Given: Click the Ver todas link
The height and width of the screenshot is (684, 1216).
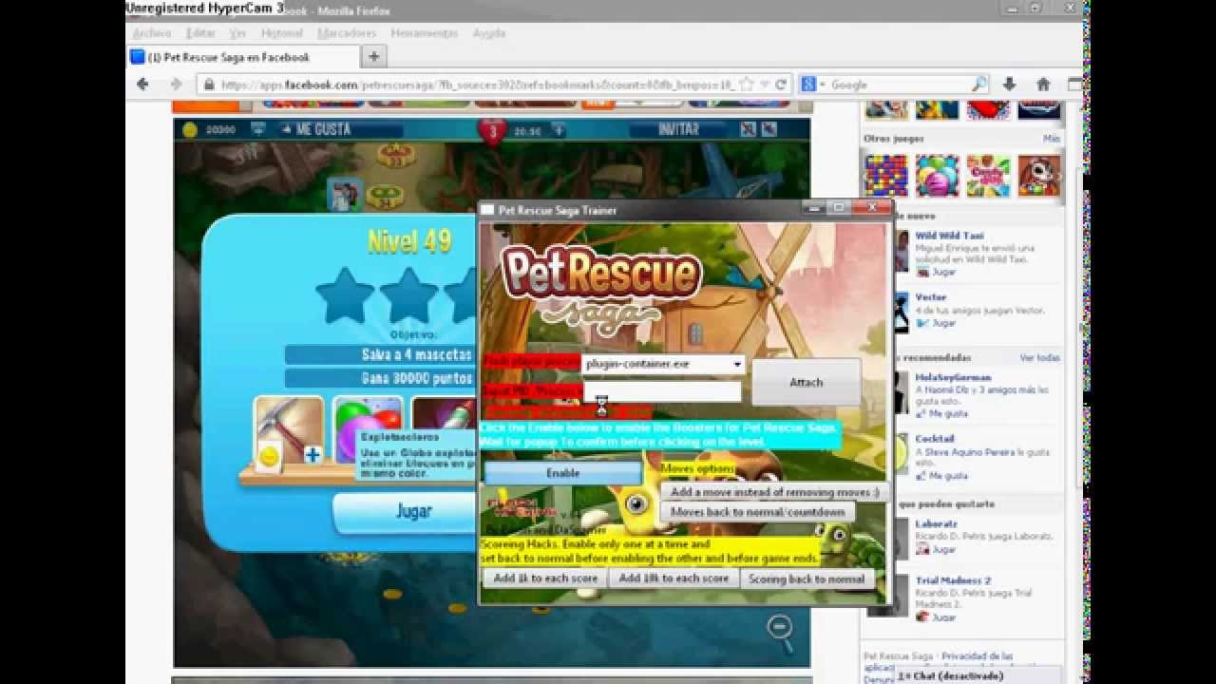Looking at the screenshot, I should [x=1039, y=358].
